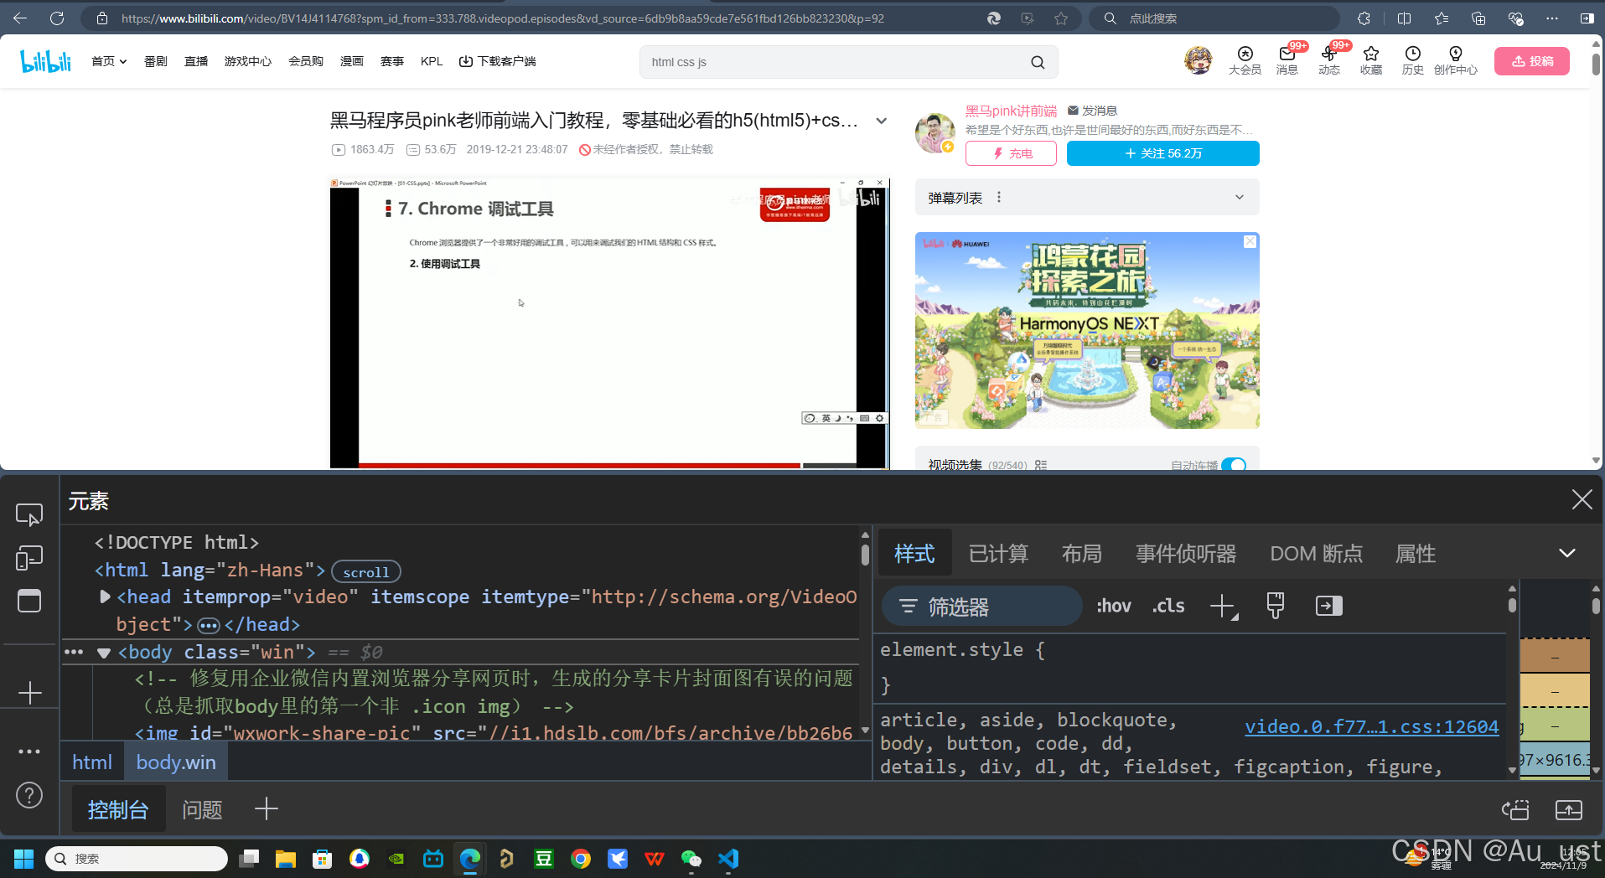Click 充电 charge button
The image size is (1605, 878).
[1011, 153]
